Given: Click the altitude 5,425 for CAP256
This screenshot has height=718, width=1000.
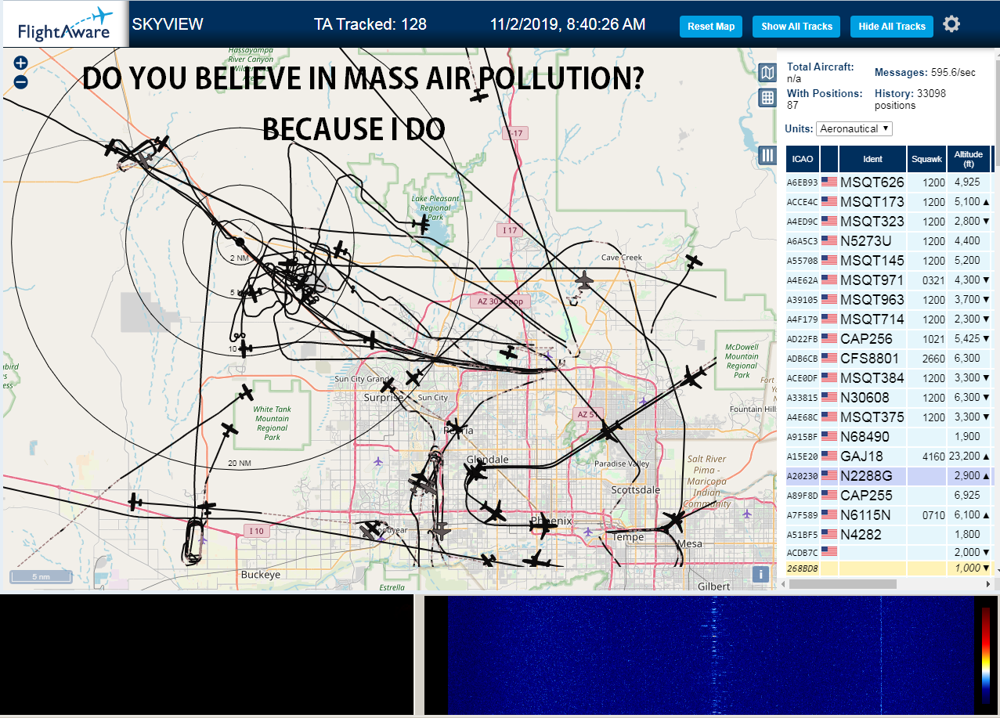Looking at the screenshot, I should (967, 339).
